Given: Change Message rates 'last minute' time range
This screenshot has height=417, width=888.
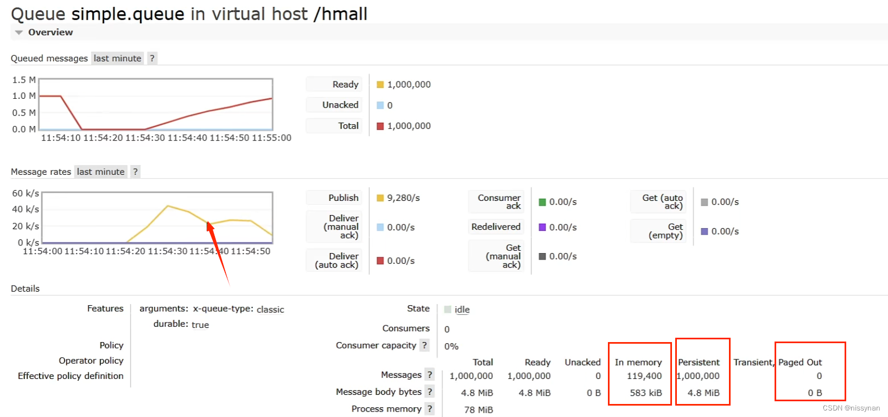Looking at the screenshot, I should (100, 172).
